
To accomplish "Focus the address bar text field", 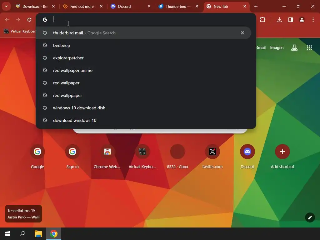I will [x=151, y=20].
